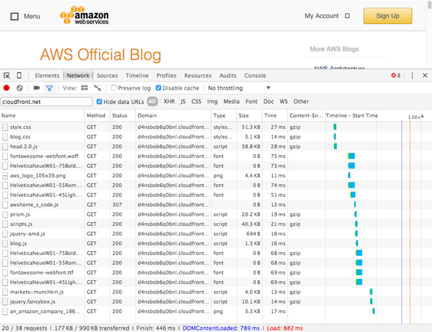Uncheck Hide data URLs option
The height and width of the screenshot is (332, 432).
[99, 101]
